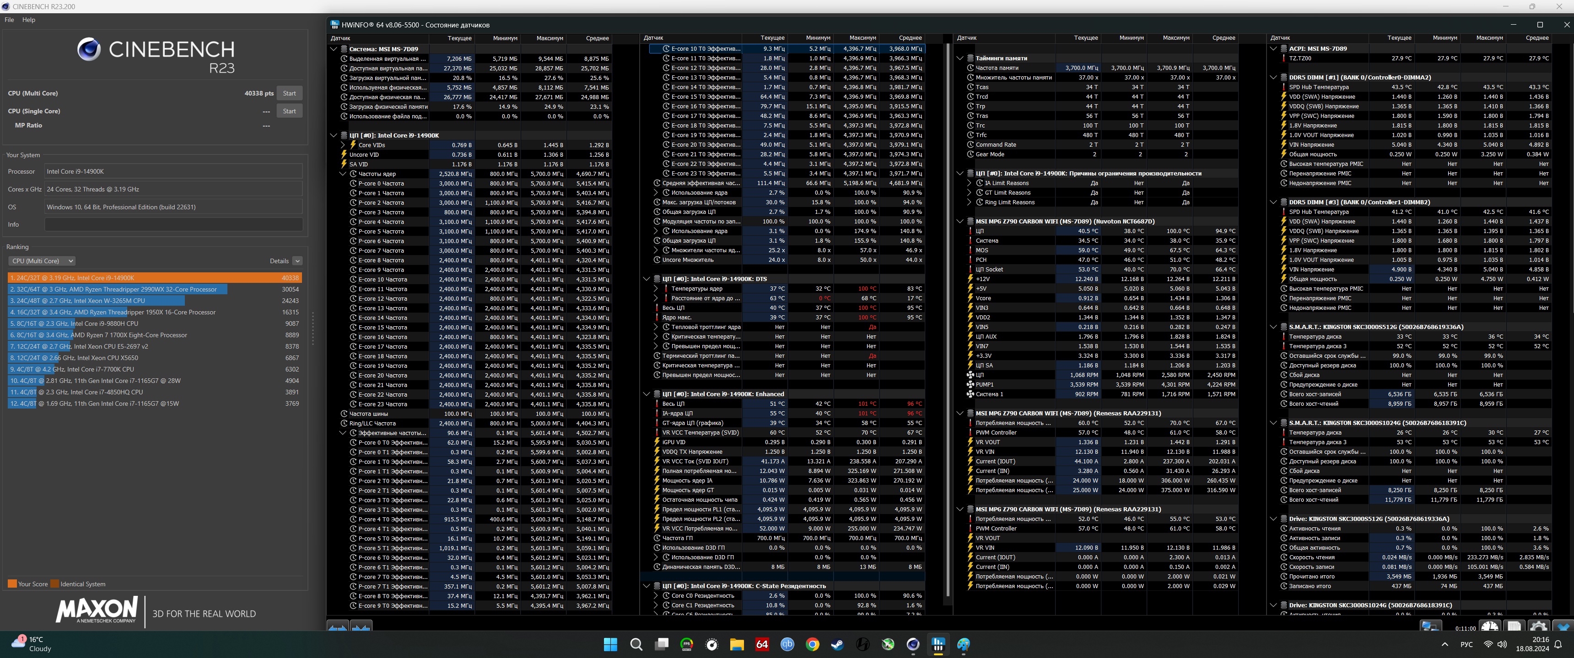Open the red AIDA64 taskbar icon
This screenshot has height=658, width=1574.
pos(762,644)
